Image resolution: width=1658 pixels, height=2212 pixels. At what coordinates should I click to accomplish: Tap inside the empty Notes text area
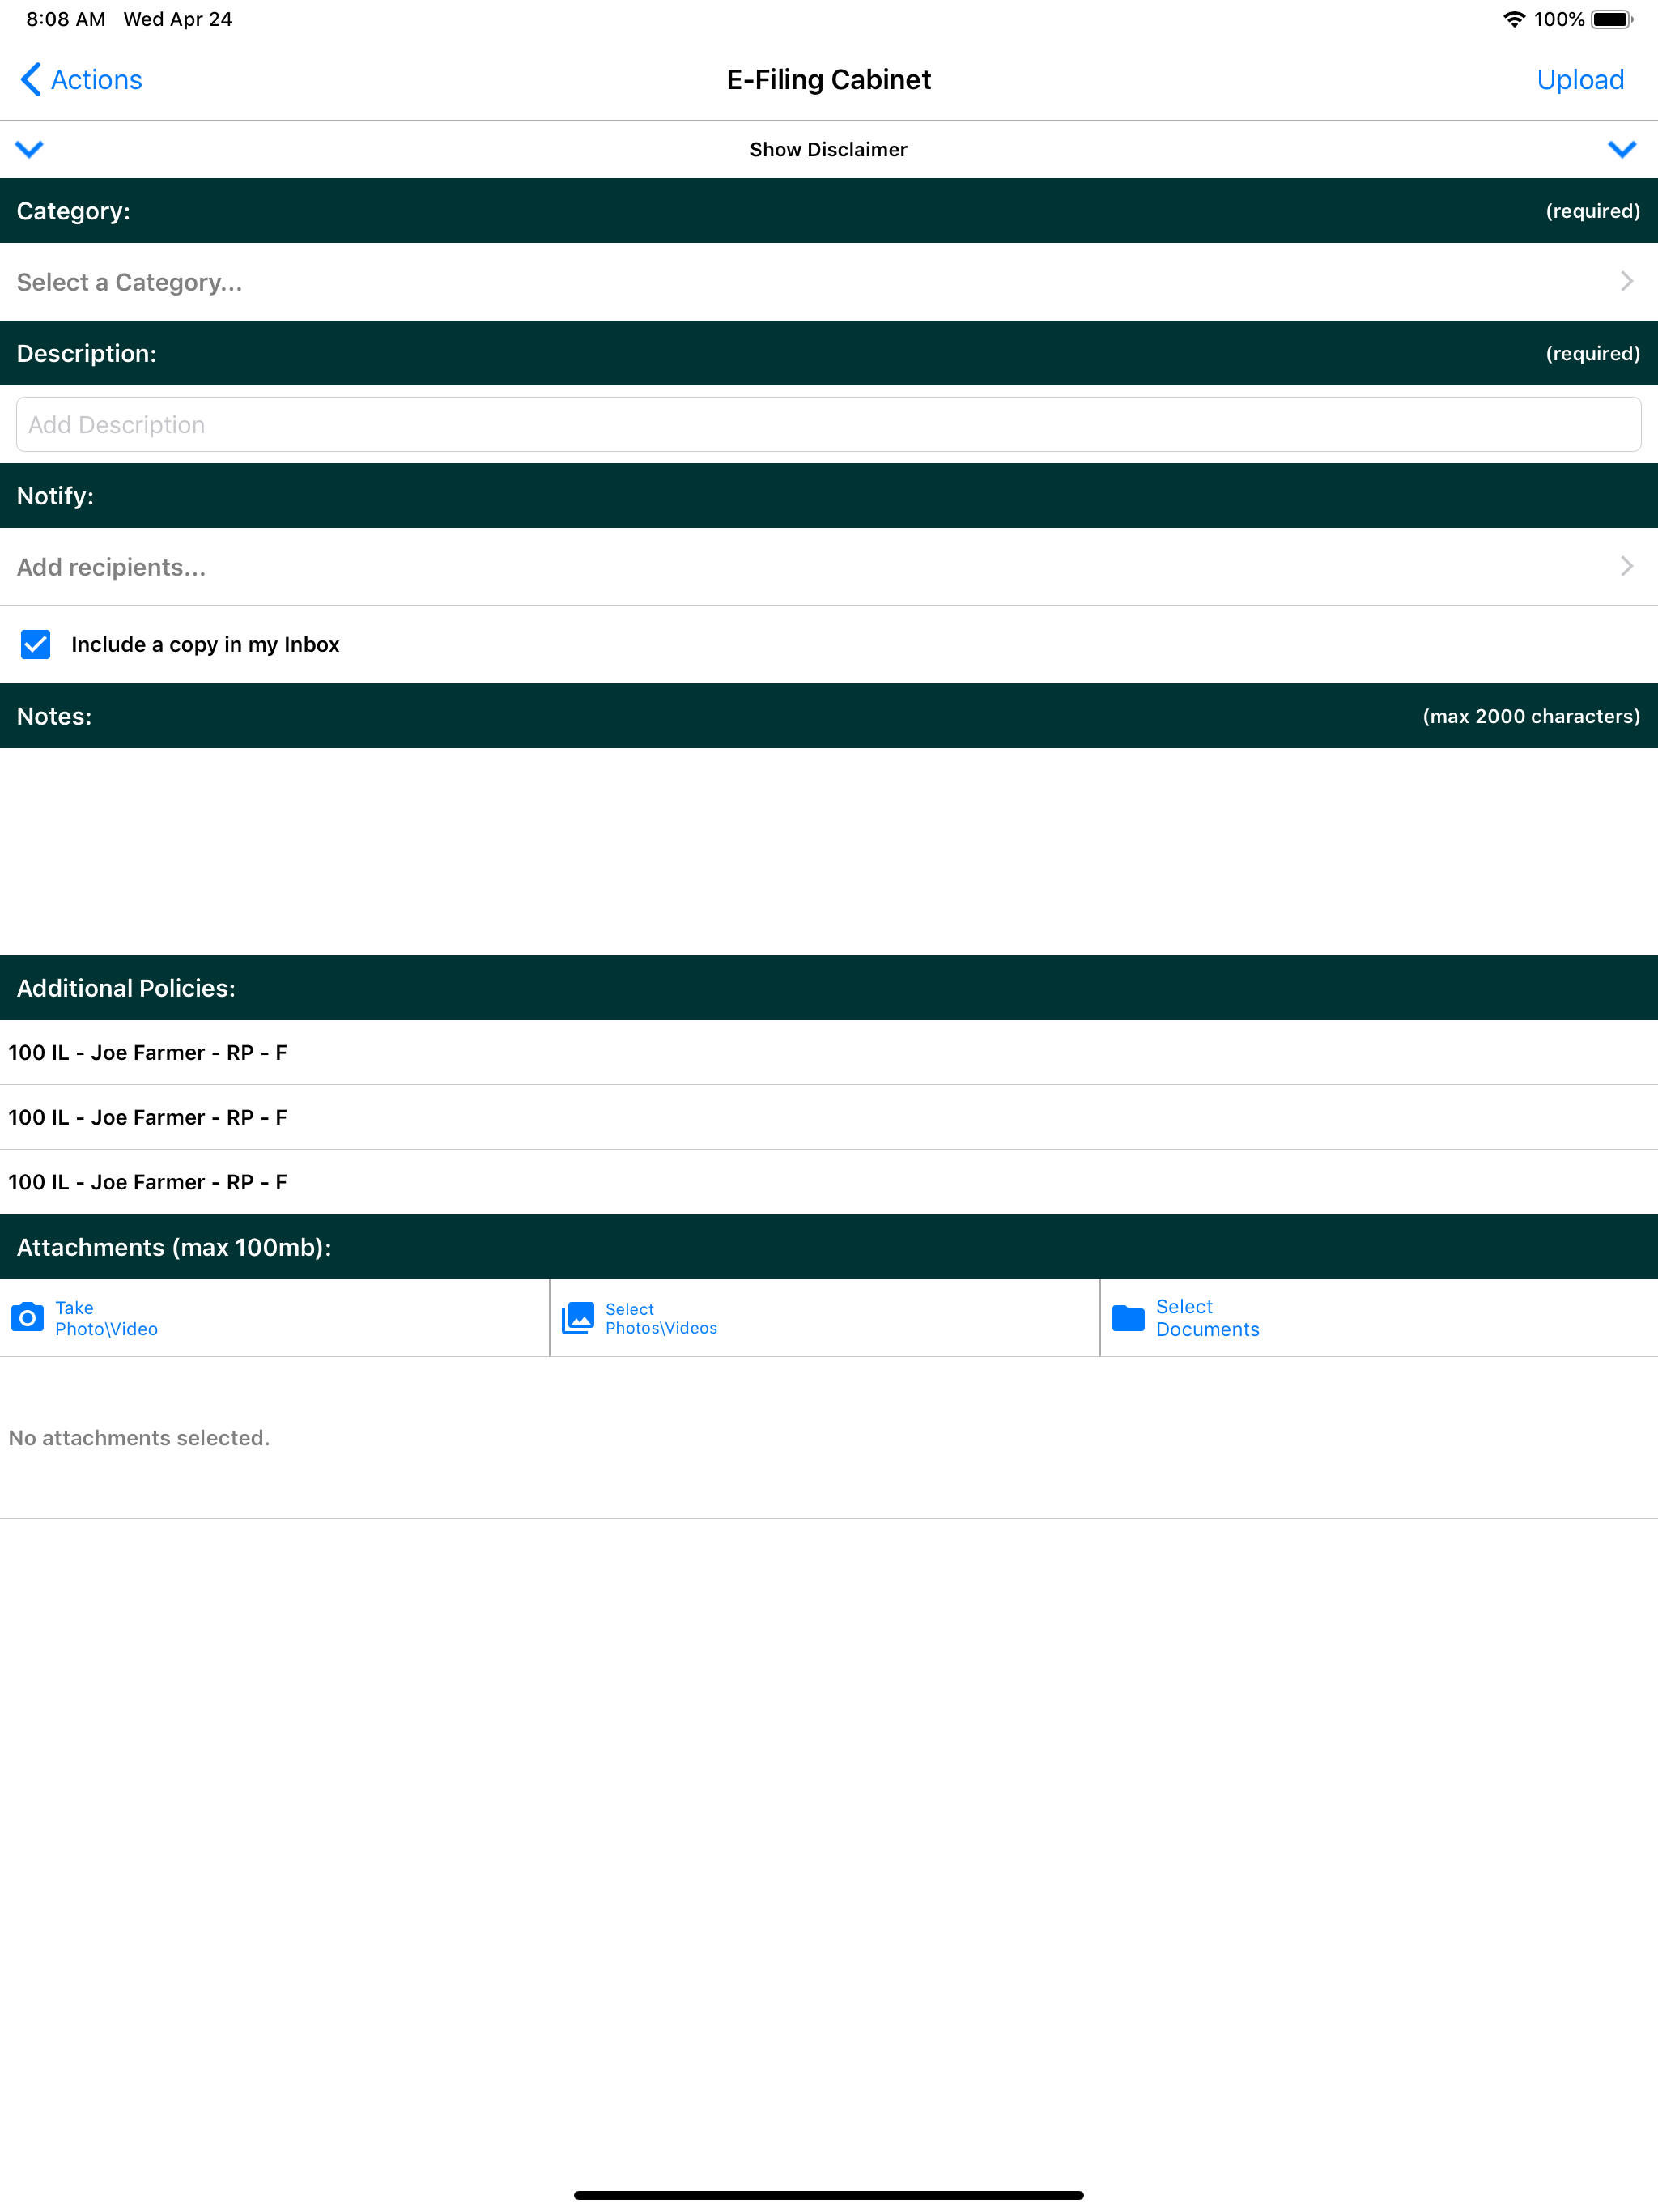(829, 851)
